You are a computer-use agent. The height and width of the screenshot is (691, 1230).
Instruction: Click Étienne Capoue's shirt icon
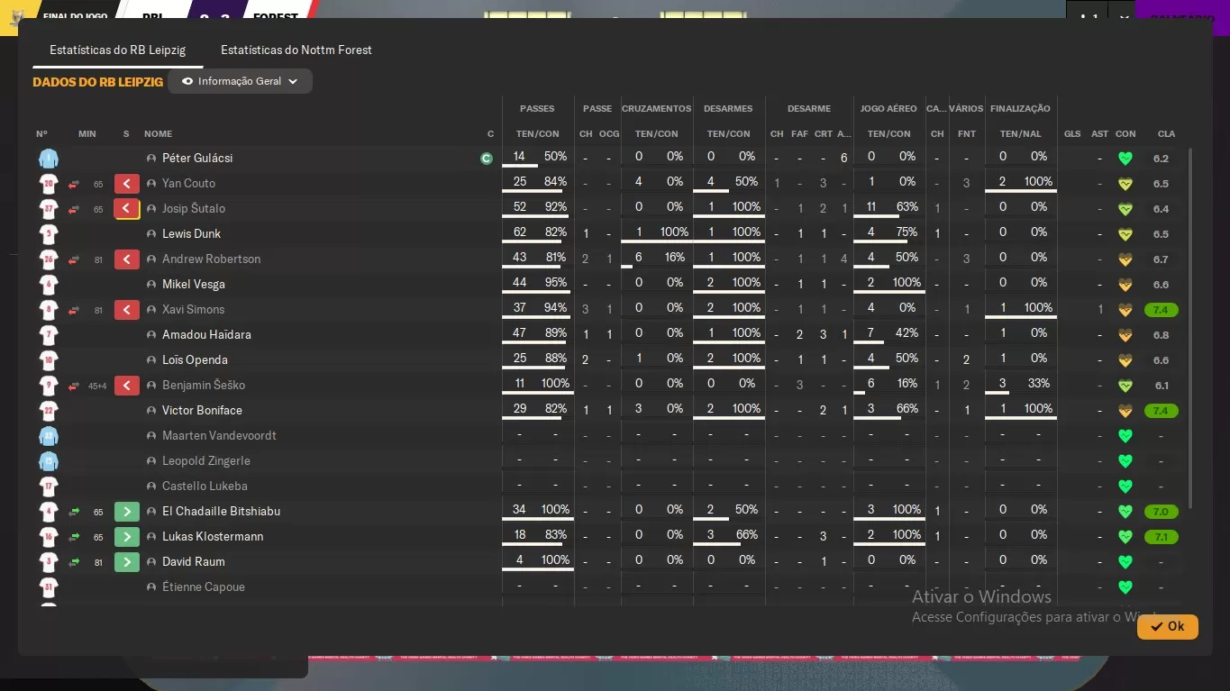[49, 587]
